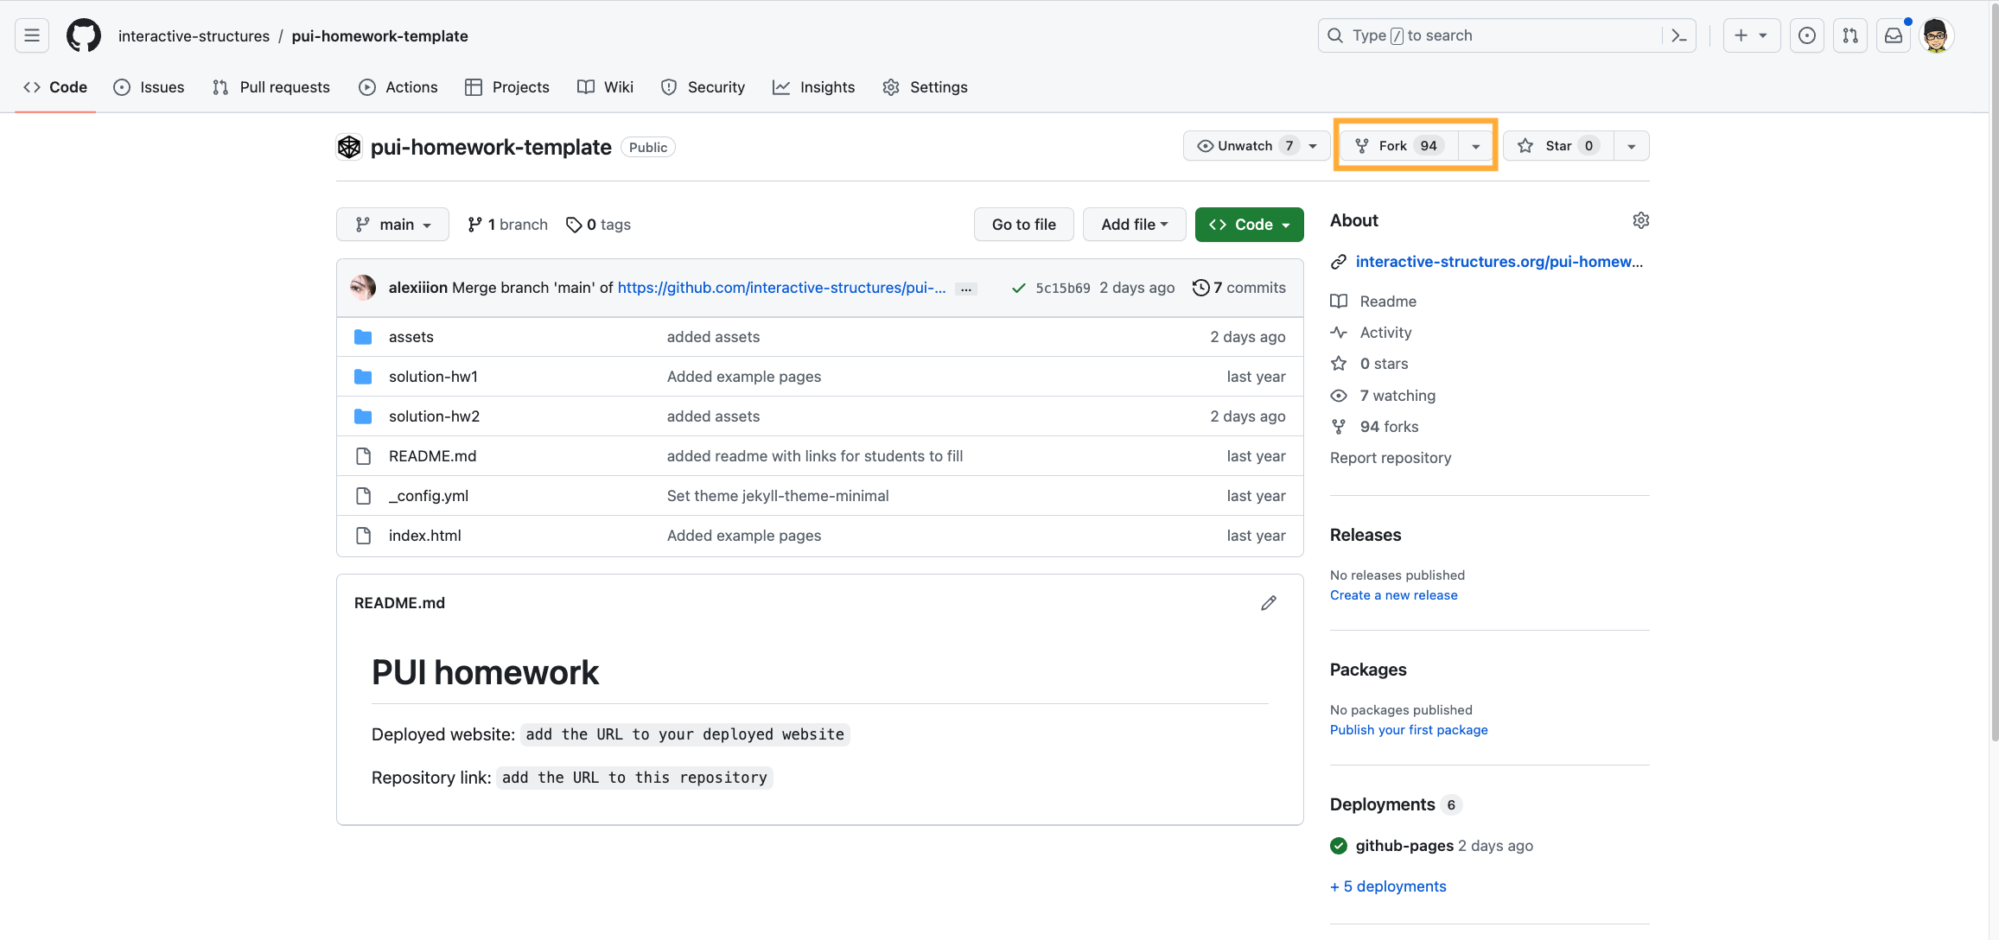Open the user profile avatar menu
The width and height of the screenshot is (1999, 940).
point(1936,35)
